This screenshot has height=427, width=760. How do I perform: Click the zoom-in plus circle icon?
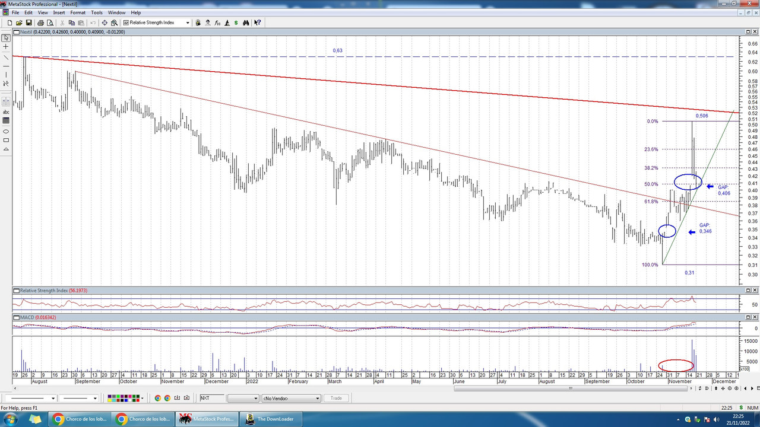(736, 388)
